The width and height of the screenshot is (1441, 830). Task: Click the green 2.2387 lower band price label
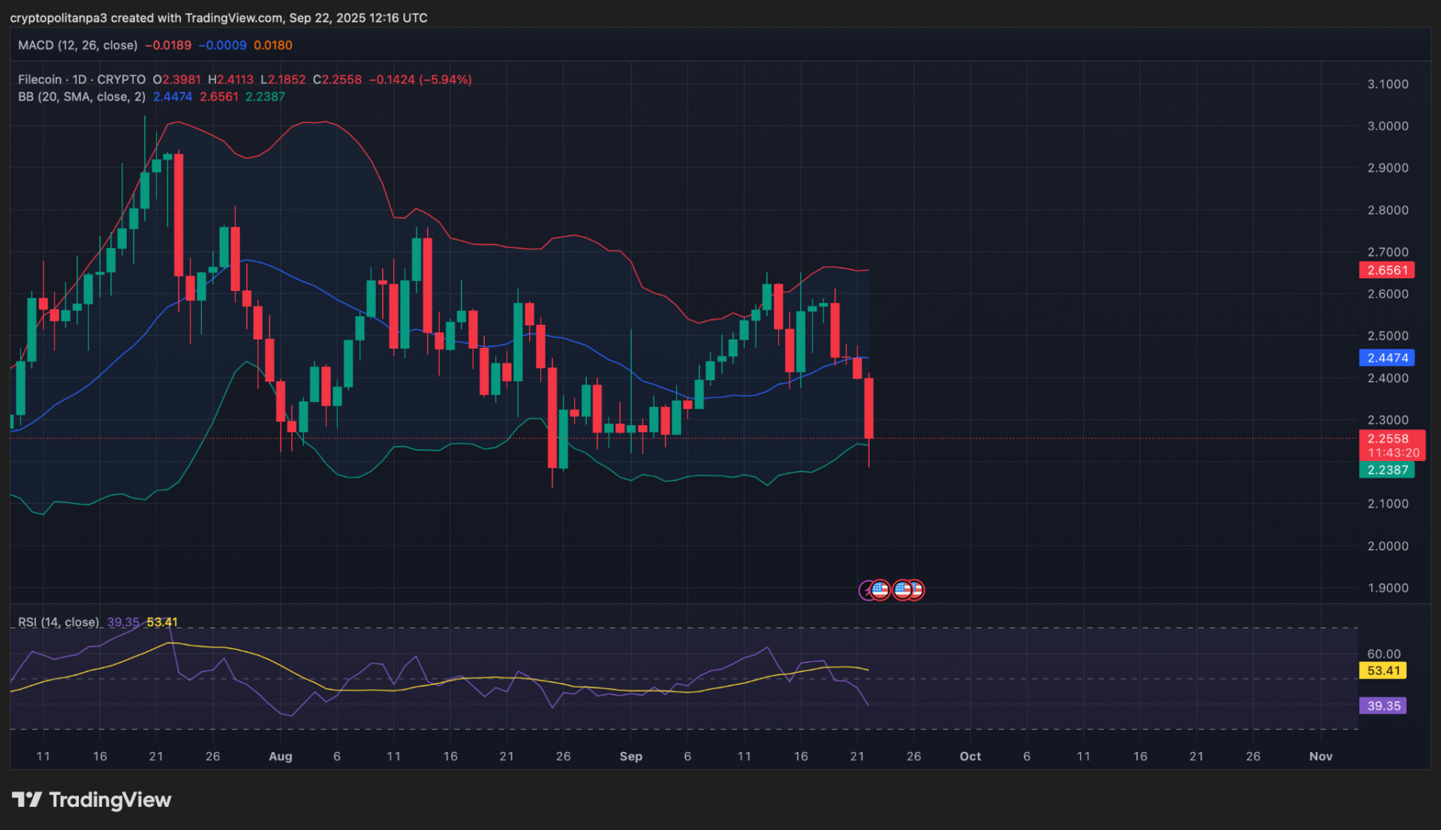point(1386,470)
